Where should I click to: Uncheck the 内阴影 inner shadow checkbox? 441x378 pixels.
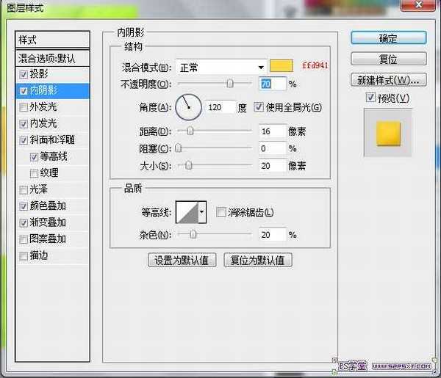pos(24,91)
